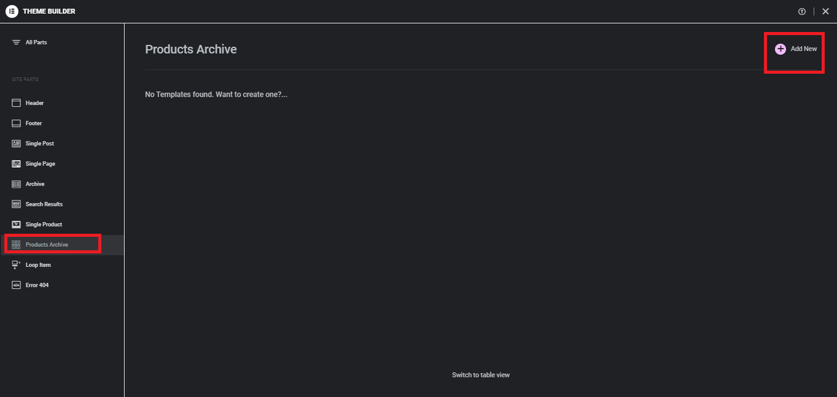Click the All Parts filter icon
Screen dimensions: 837x397
point(16,42)
